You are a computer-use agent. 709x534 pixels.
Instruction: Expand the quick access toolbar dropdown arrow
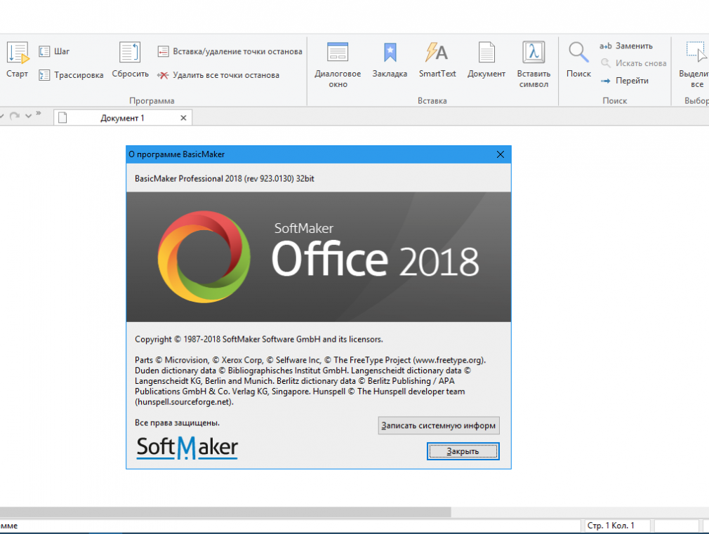pos(29,116)
